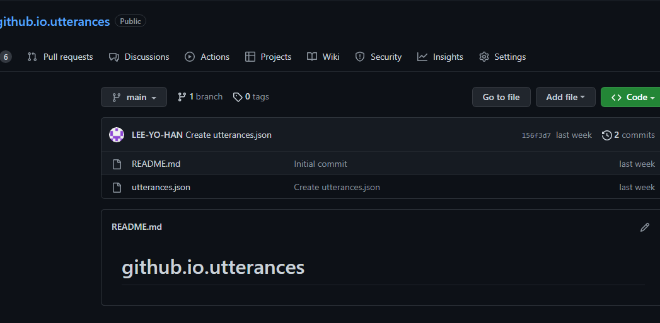Click the issues count badge 6

[6, 57]
